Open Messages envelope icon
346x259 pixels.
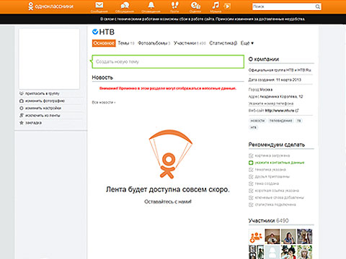99,5
